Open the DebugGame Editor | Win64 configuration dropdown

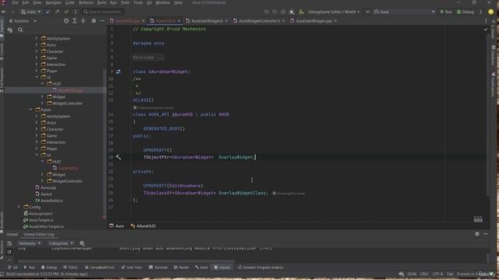click(x=334, y=12)
